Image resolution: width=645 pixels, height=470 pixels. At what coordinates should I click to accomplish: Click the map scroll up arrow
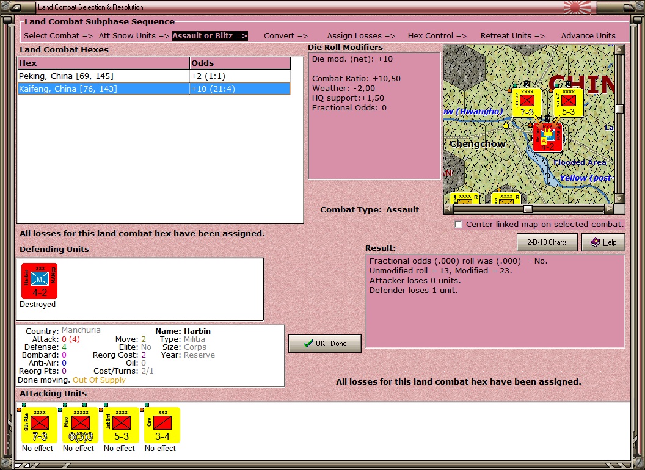pyautogui.click(x=619, y=49)
